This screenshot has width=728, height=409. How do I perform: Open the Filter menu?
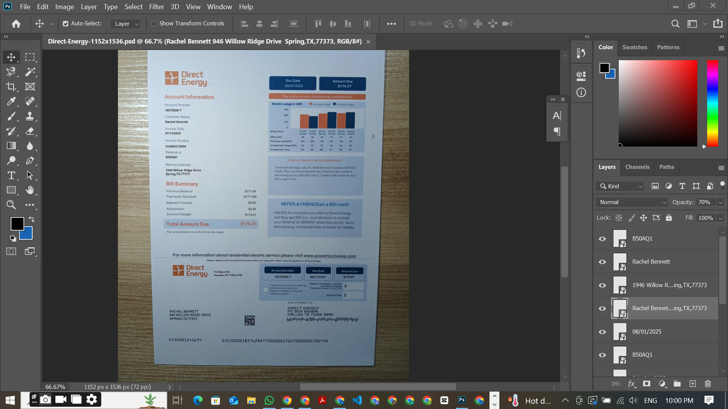click(156, 7)
